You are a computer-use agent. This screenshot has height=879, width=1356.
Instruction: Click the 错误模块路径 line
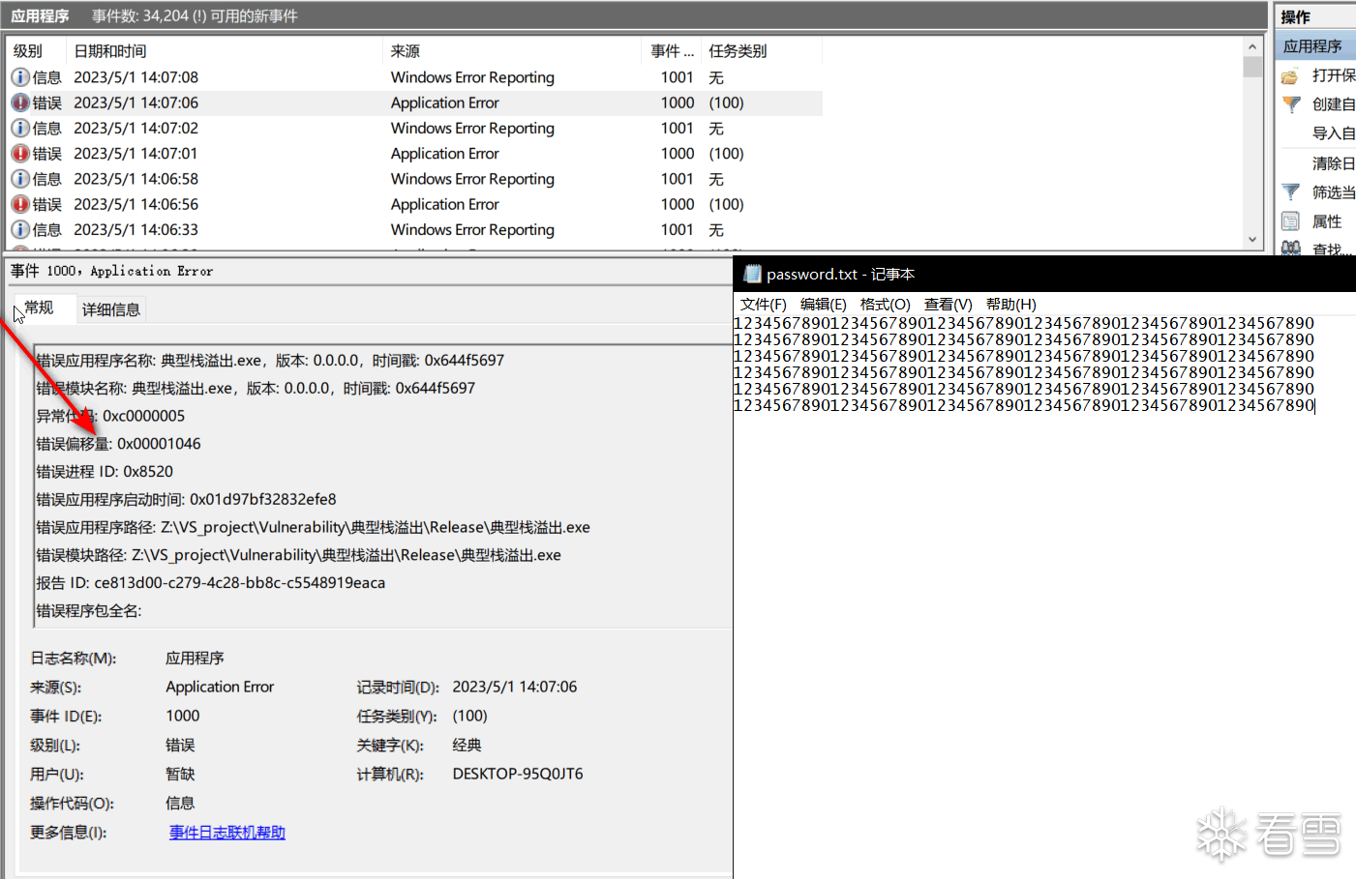(x=298, y=556)
